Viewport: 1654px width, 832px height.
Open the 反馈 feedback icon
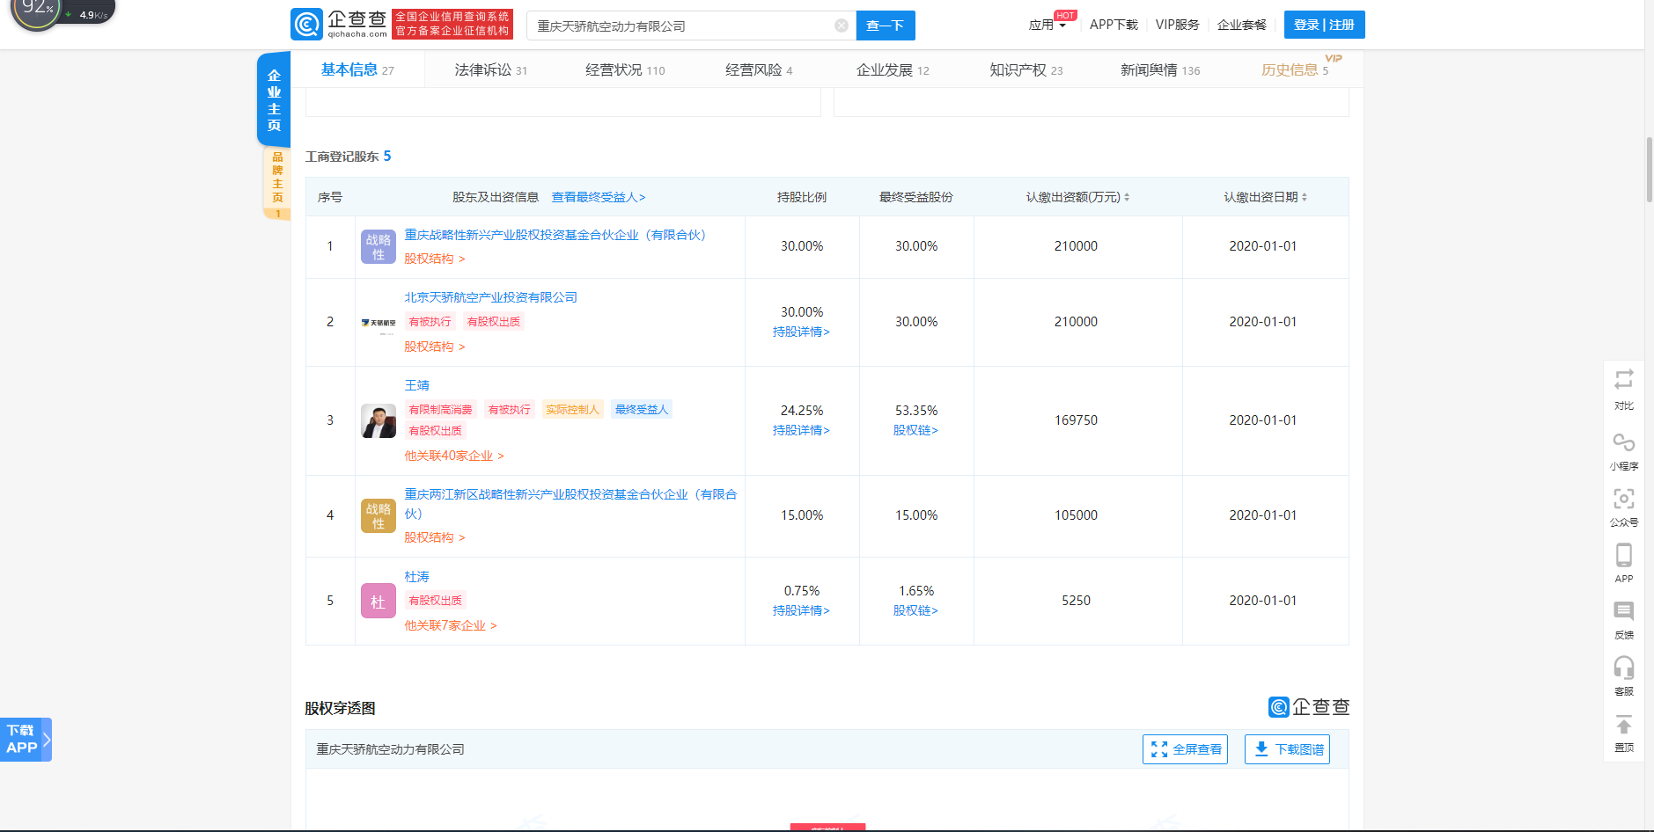(x=1623, y=612)
